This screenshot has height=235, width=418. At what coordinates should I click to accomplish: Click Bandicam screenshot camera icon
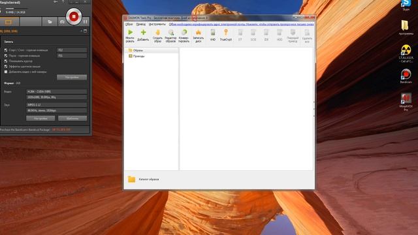coord(62,22)
